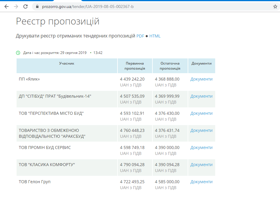Click the initial offer 4 722 493,25
Viewport: 280px width, 200px height.
coord(132,182)
